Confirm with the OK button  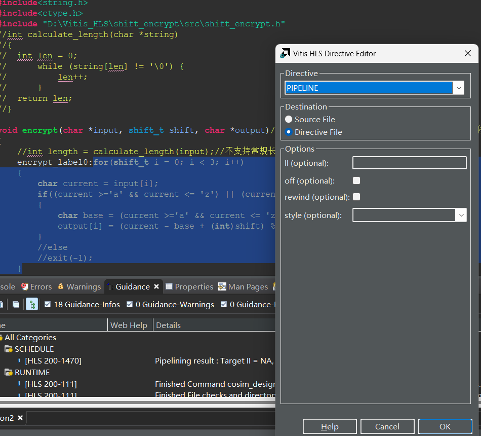445,426
